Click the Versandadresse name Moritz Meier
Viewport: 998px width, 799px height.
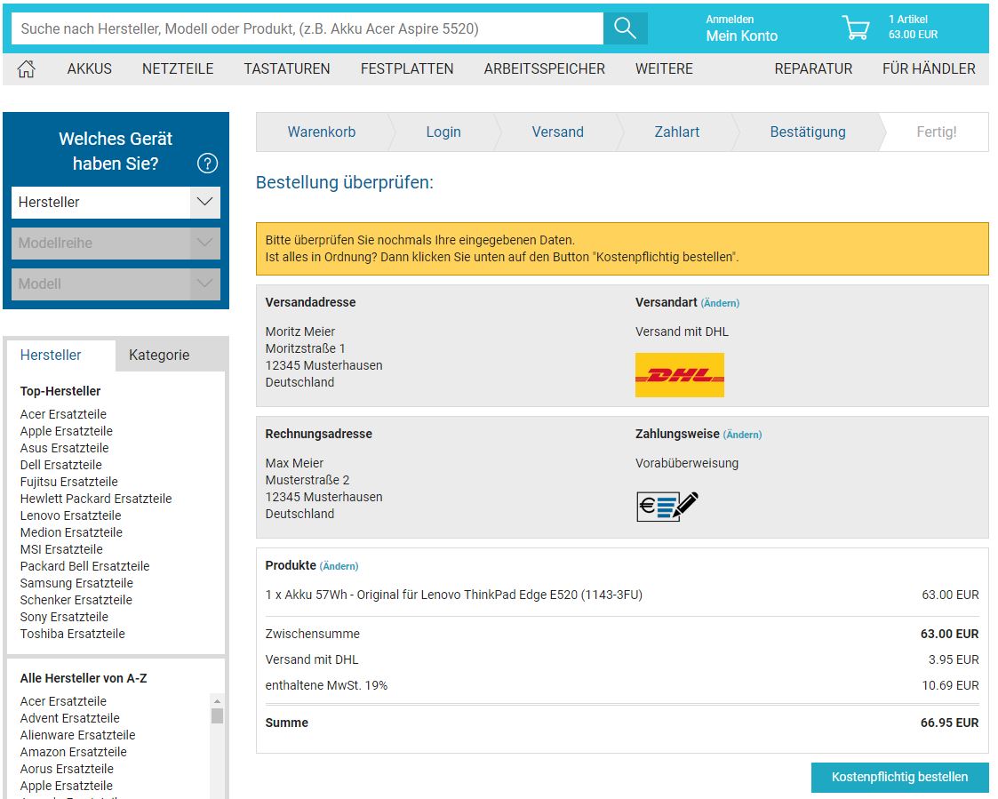tap(299, 332)
